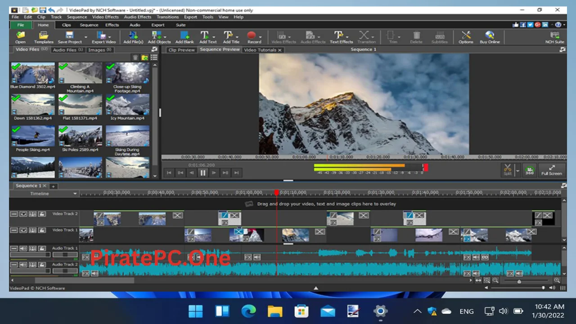Start recording with the Record icon

[x=254, y=37]
